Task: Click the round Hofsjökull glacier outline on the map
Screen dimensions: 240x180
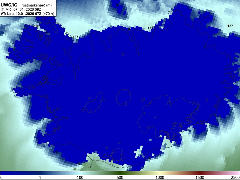Action: pyautogui.click(x=123, y=97)
